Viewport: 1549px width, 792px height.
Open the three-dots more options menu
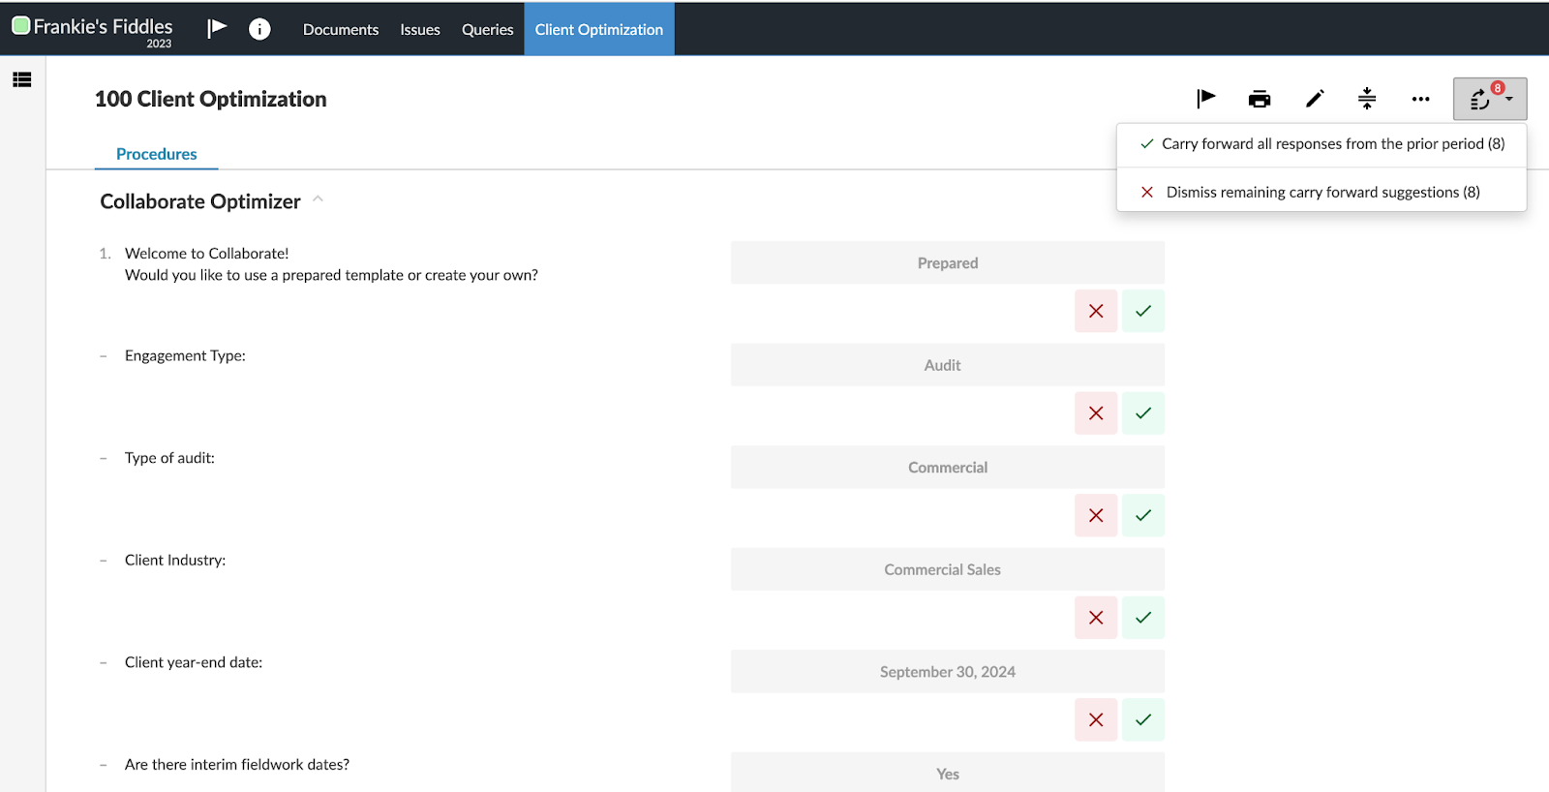[x=1420, y=99]
